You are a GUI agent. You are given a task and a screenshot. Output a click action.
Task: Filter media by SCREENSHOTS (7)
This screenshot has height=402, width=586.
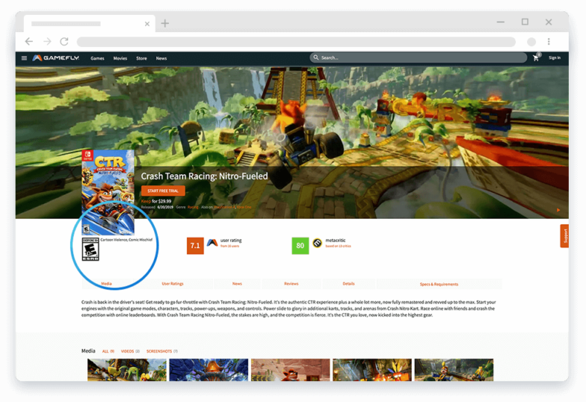pos(162,351)
